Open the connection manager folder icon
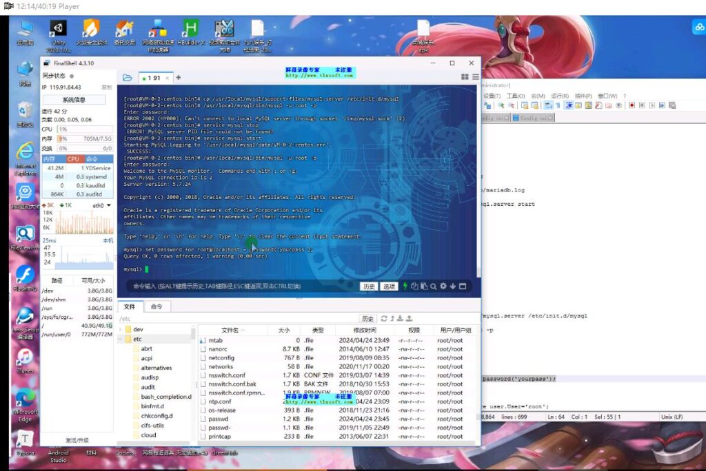 click(x=127, y=78)
